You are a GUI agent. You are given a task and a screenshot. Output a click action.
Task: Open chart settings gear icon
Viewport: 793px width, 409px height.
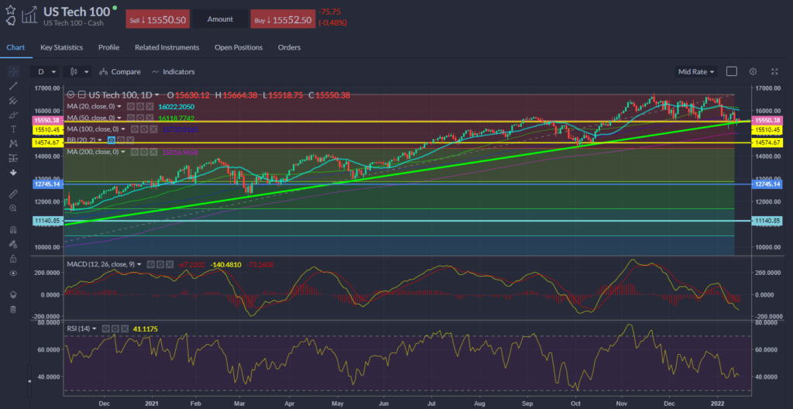(x=753, y=71)
